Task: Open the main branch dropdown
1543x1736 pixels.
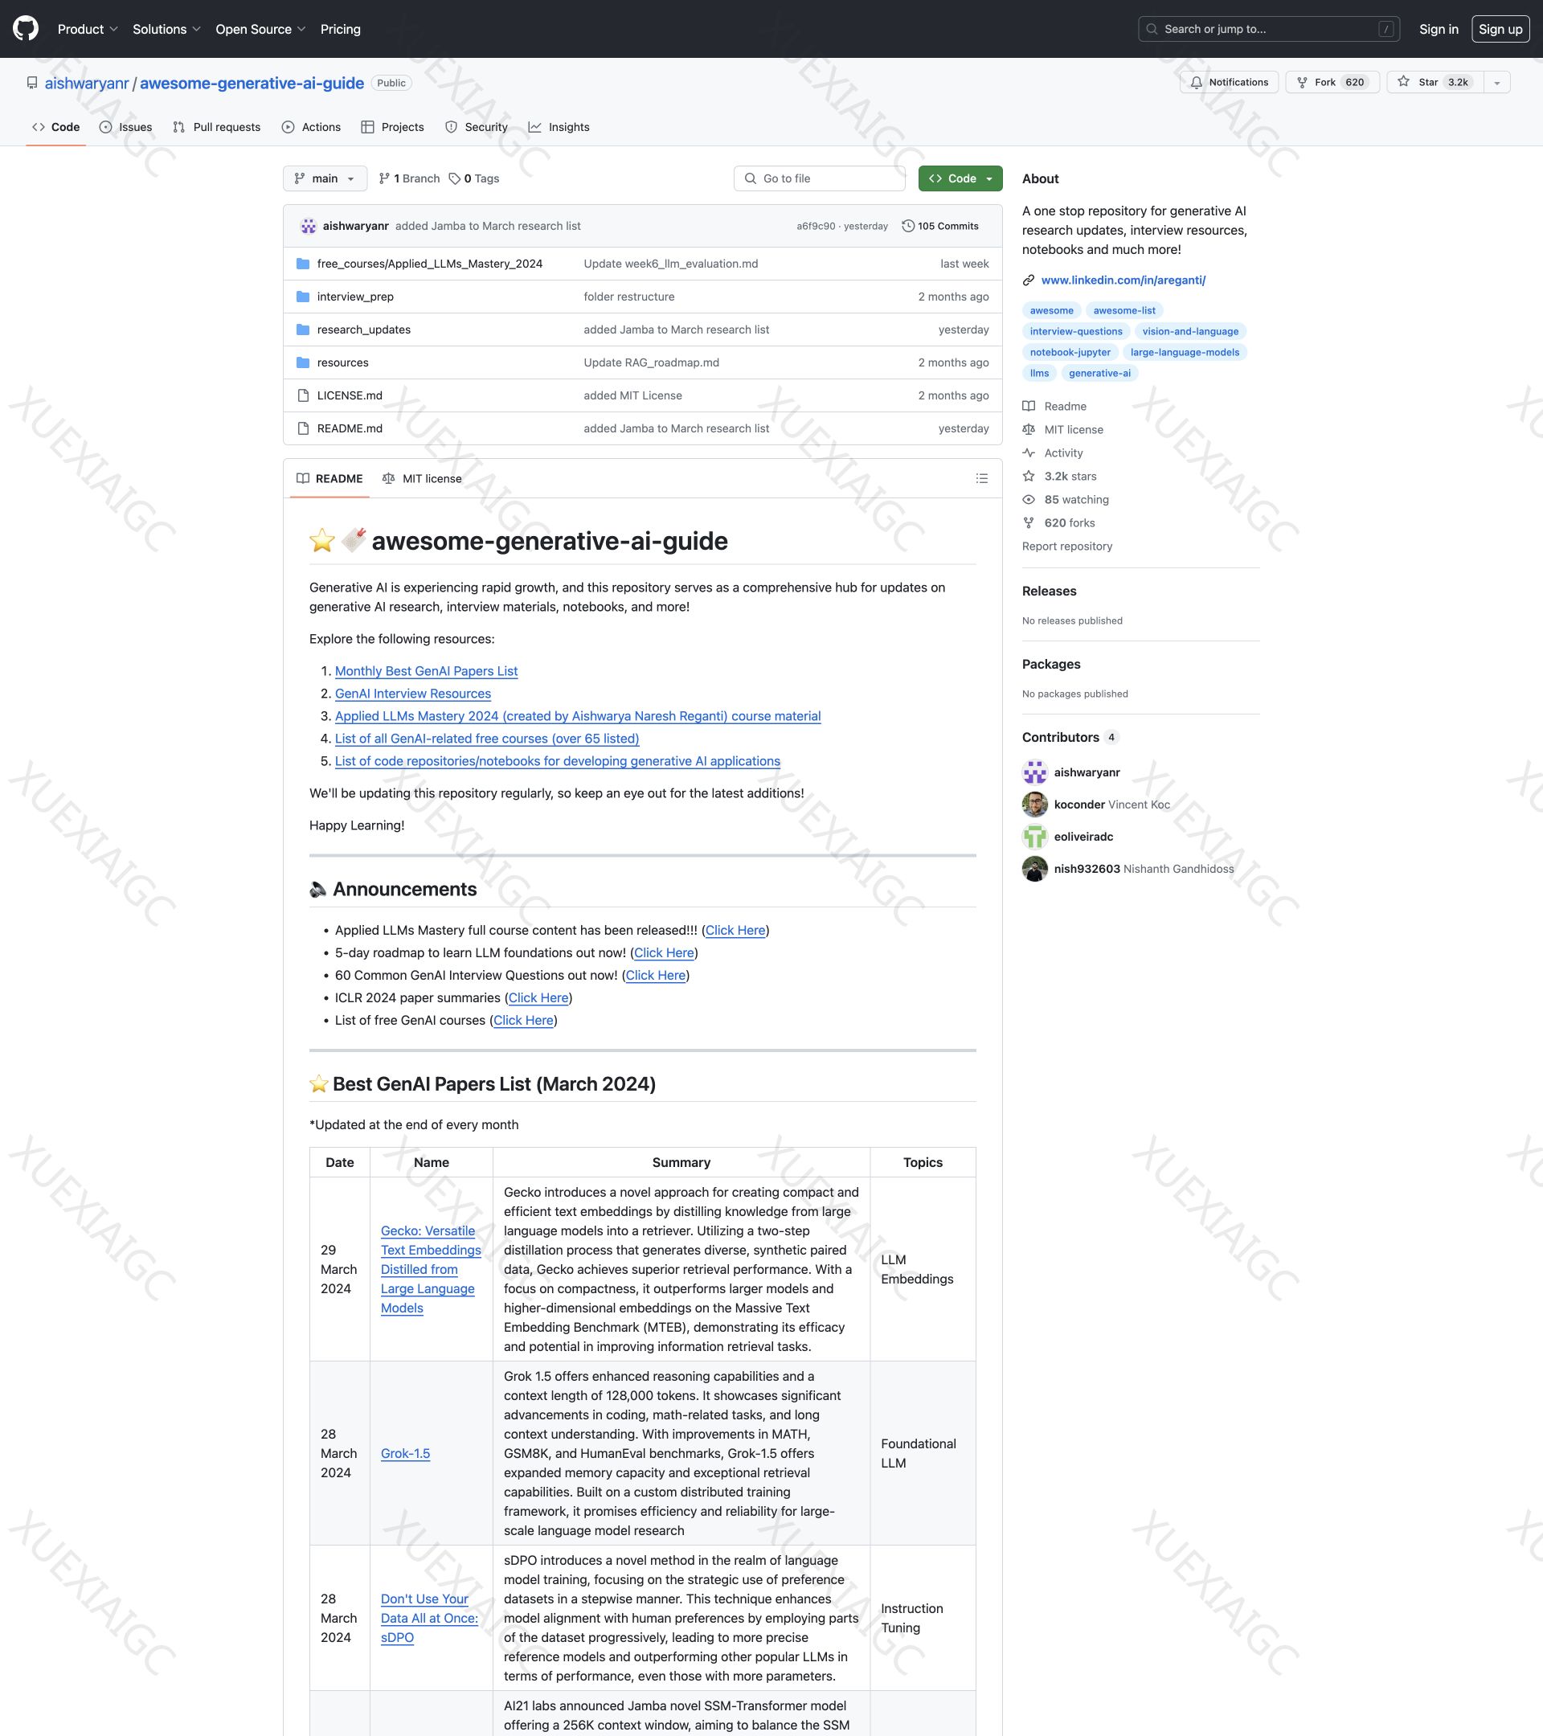Action: (325, 178)
